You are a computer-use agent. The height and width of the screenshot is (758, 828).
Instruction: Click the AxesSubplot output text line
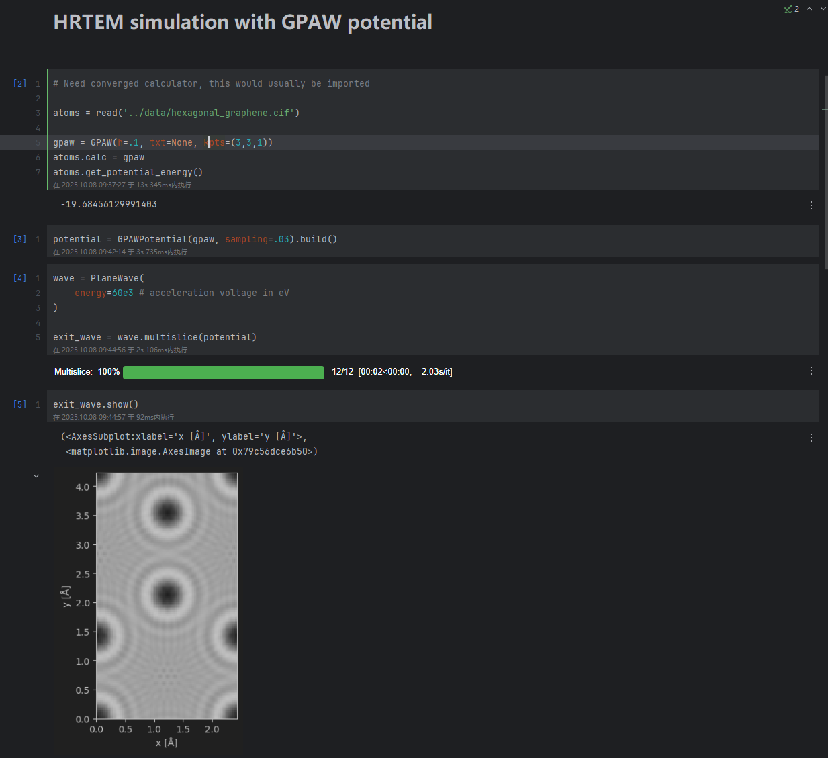pyautogui.click(x=184, y=436)
